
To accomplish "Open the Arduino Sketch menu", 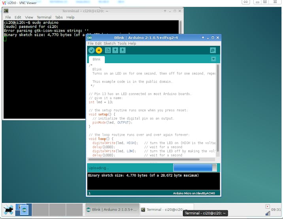I will coord(109,43).
